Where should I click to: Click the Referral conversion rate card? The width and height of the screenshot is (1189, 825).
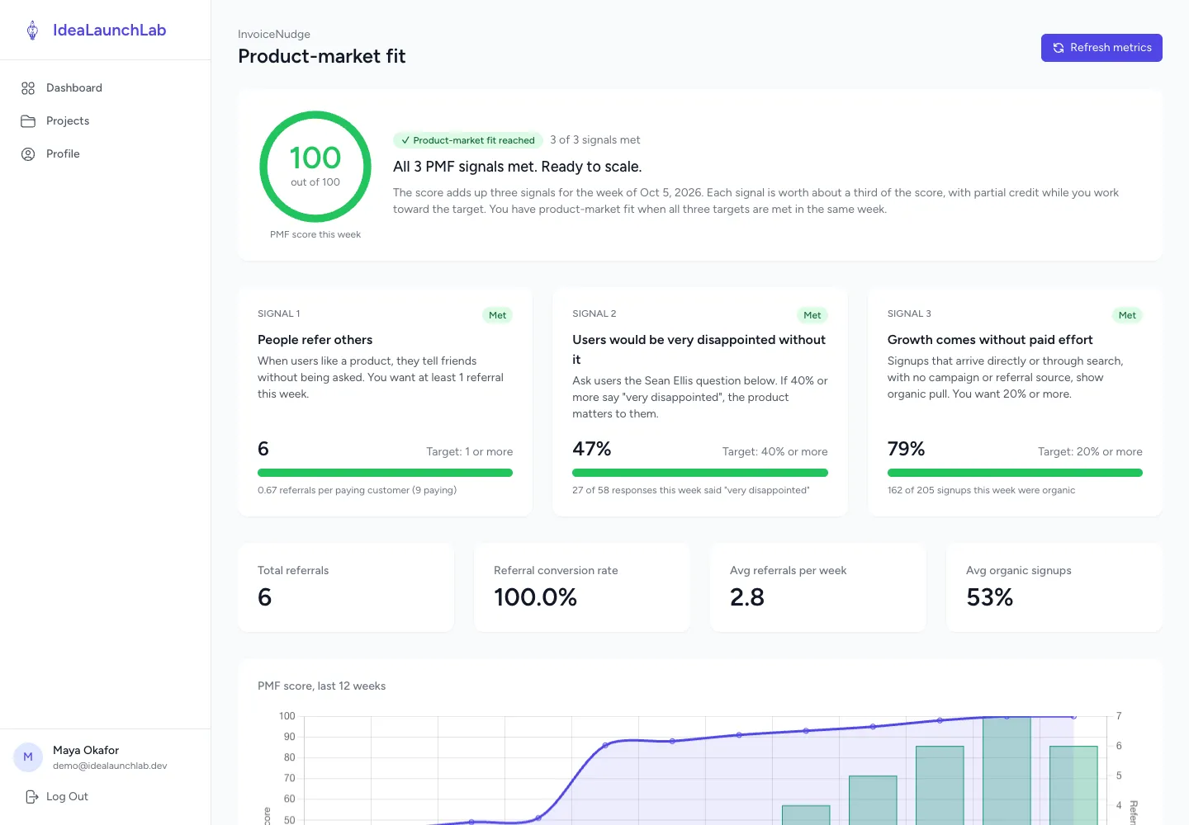pyautogui.click(x=582, y=587)
